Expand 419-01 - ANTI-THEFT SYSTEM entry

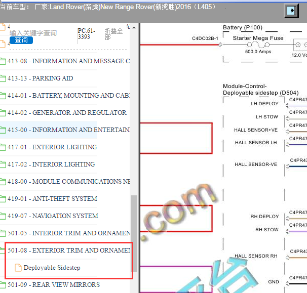pos(53,199)
